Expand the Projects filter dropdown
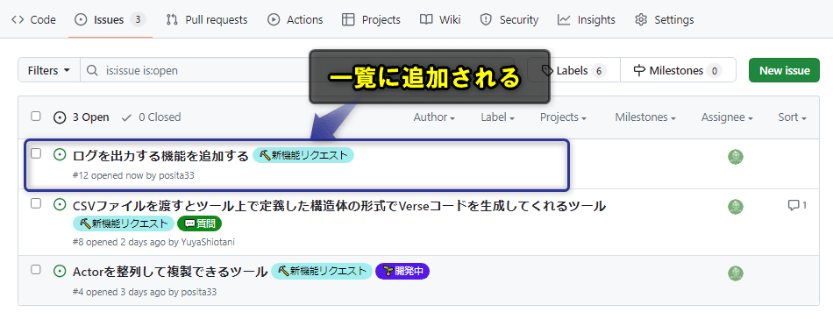The height and width of the screenshot is (319, 833). tap(563, 117)
